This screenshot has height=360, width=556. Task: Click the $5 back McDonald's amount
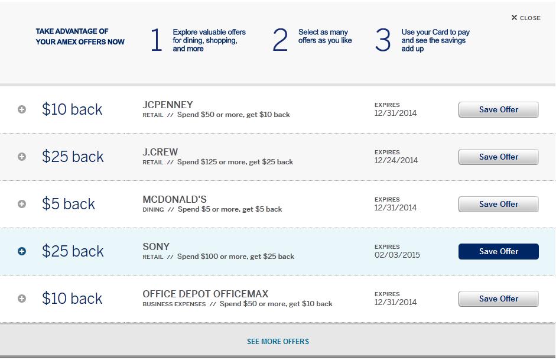[x=69, y=204]
